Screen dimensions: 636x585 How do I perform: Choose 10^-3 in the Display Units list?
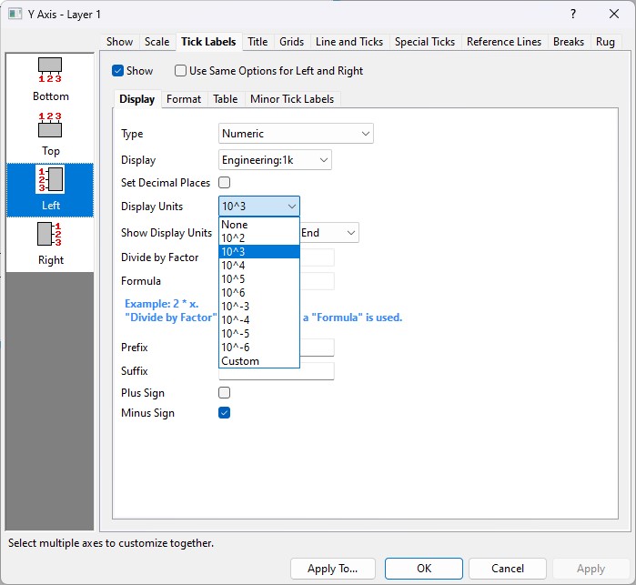tap(259, 307)
